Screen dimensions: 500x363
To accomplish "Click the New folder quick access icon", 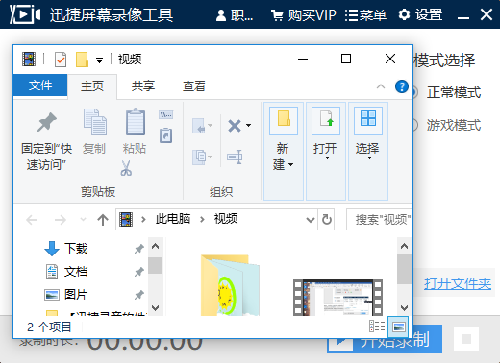I will pos(82,60).
